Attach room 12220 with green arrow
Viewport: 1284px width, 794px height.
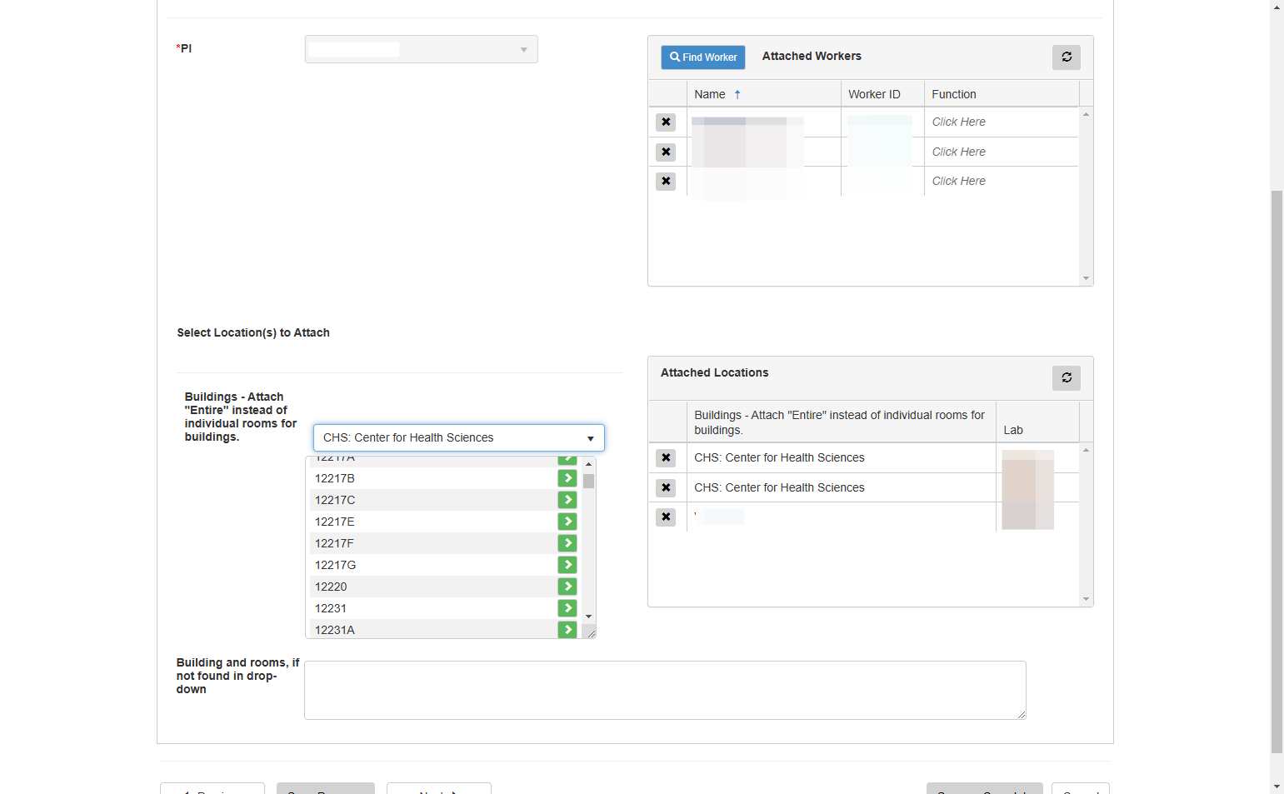(567, 587)
